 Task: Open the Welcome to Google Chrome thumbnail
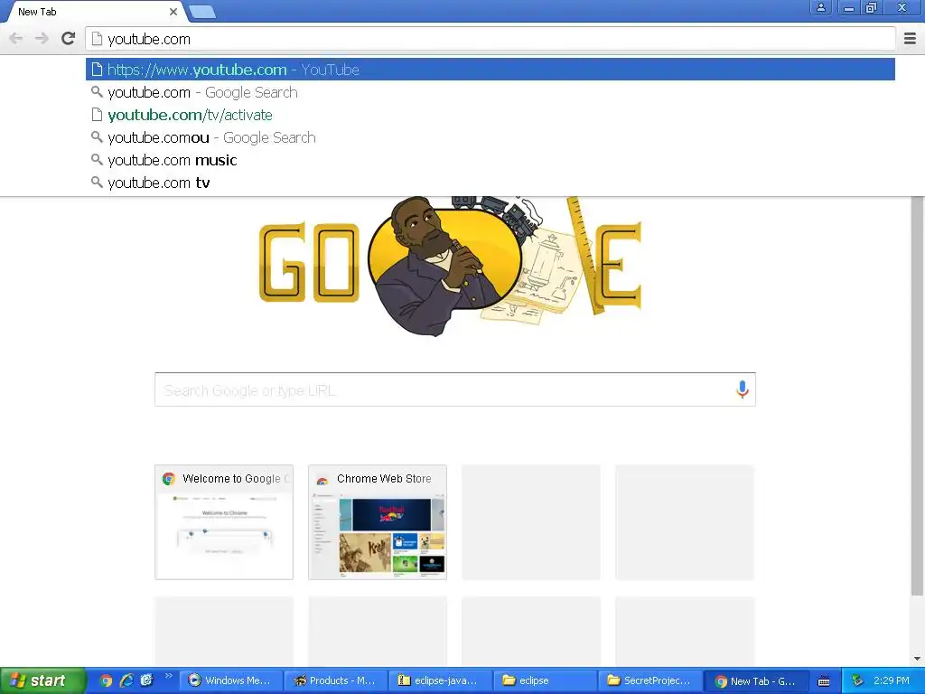point(224,522)
